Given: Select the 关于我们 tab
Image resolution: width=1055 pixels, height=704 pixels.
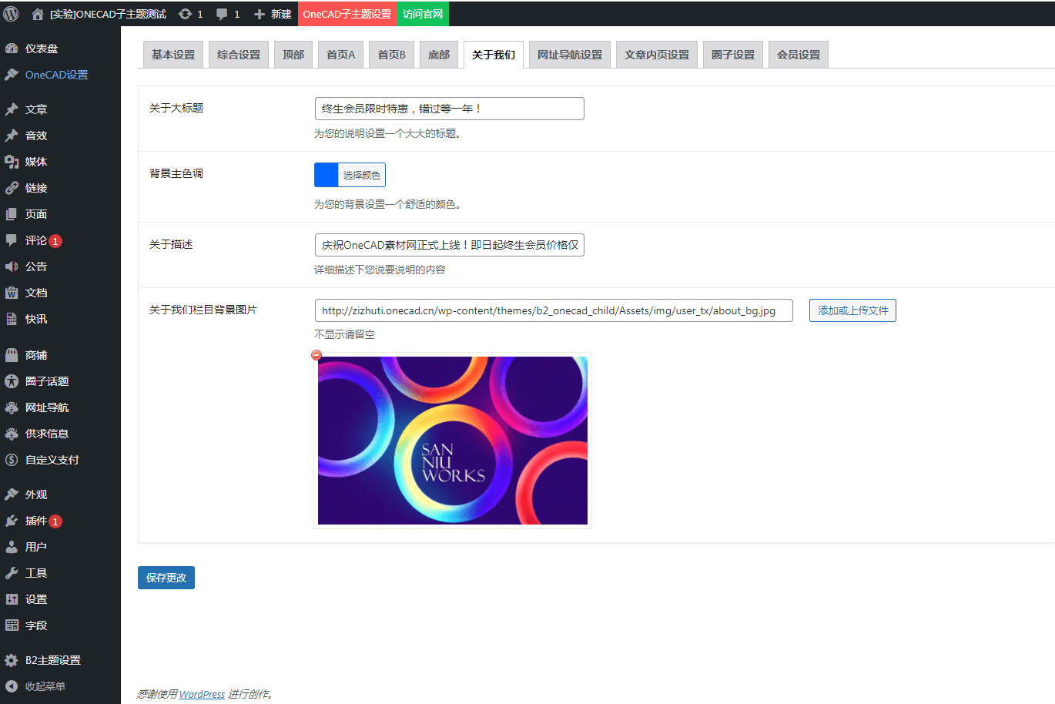Looking at the screenshot, I should (x=494, y=55).
